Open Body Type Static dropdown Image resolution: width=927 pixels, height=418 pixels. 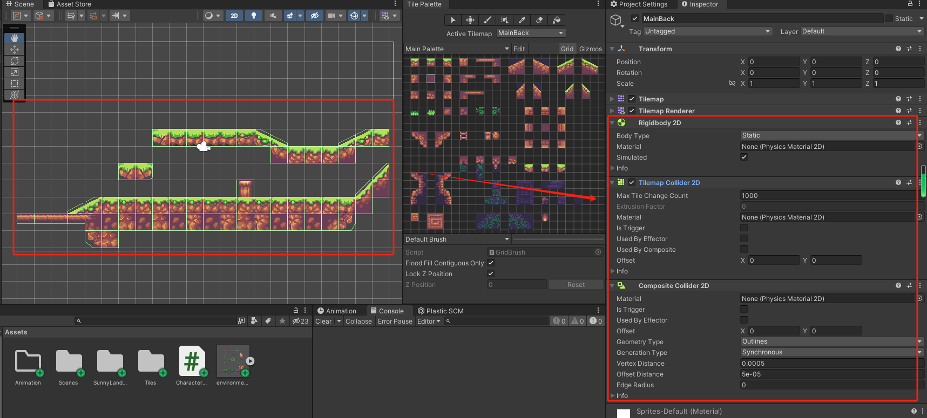pos(831,135)
